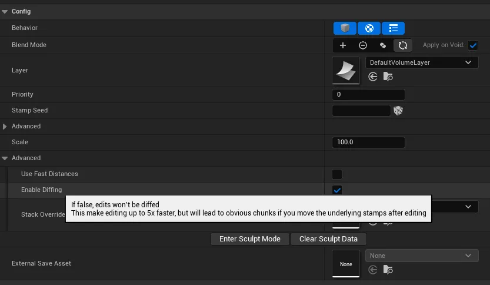Select the subtractive minus Blend Mode
Image resolution: width=490 pixels, height=285 pixels.
coord(363,45)
